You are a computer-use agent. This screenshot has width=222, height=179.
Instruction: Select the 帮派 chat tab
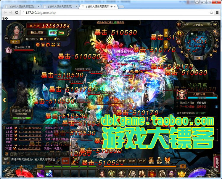[36, 154]
